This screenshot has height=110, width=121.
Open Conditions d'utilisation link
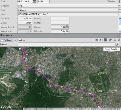tap(79, 109)
